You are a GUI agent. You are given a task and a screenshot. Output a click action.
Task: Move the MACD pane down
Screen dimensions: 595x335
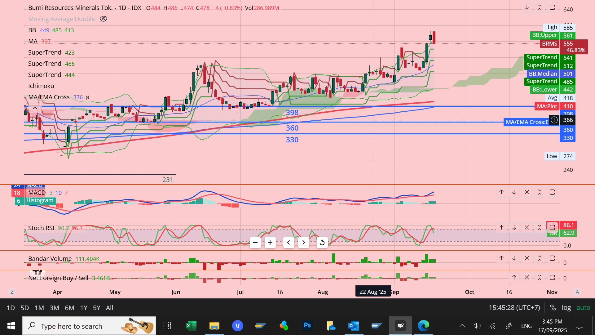pyautogui.click(x=514, y=192)
